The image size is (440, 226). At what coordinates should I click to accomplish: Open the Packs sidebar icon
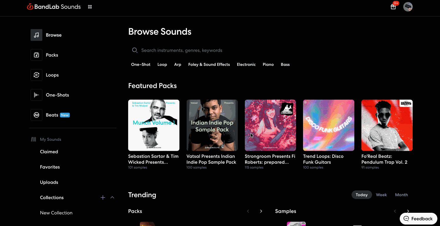[36, 55]
